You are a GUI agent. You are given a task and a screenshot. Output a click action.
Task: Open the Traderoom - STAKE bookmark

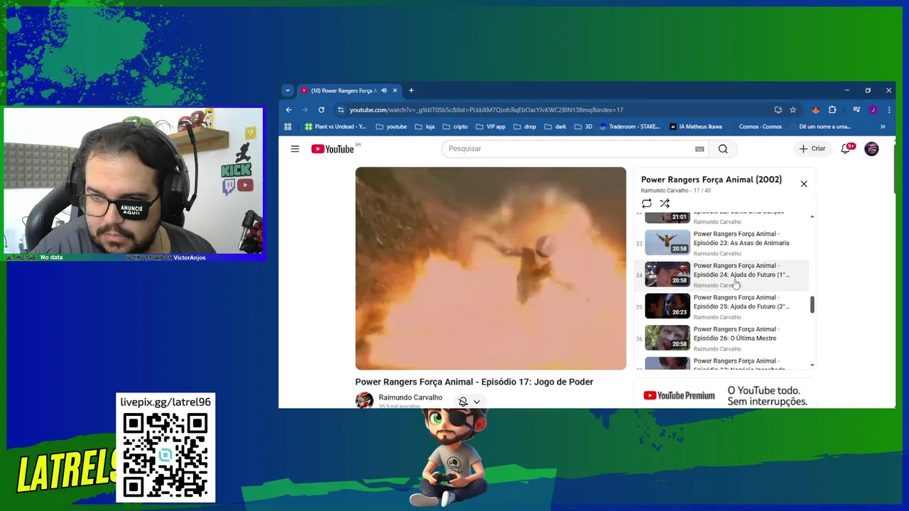[x=630, y=127]
